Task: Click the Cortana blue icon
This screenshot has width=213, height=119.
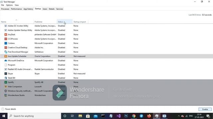Action: pyautogui.click(x=6, y=43)
